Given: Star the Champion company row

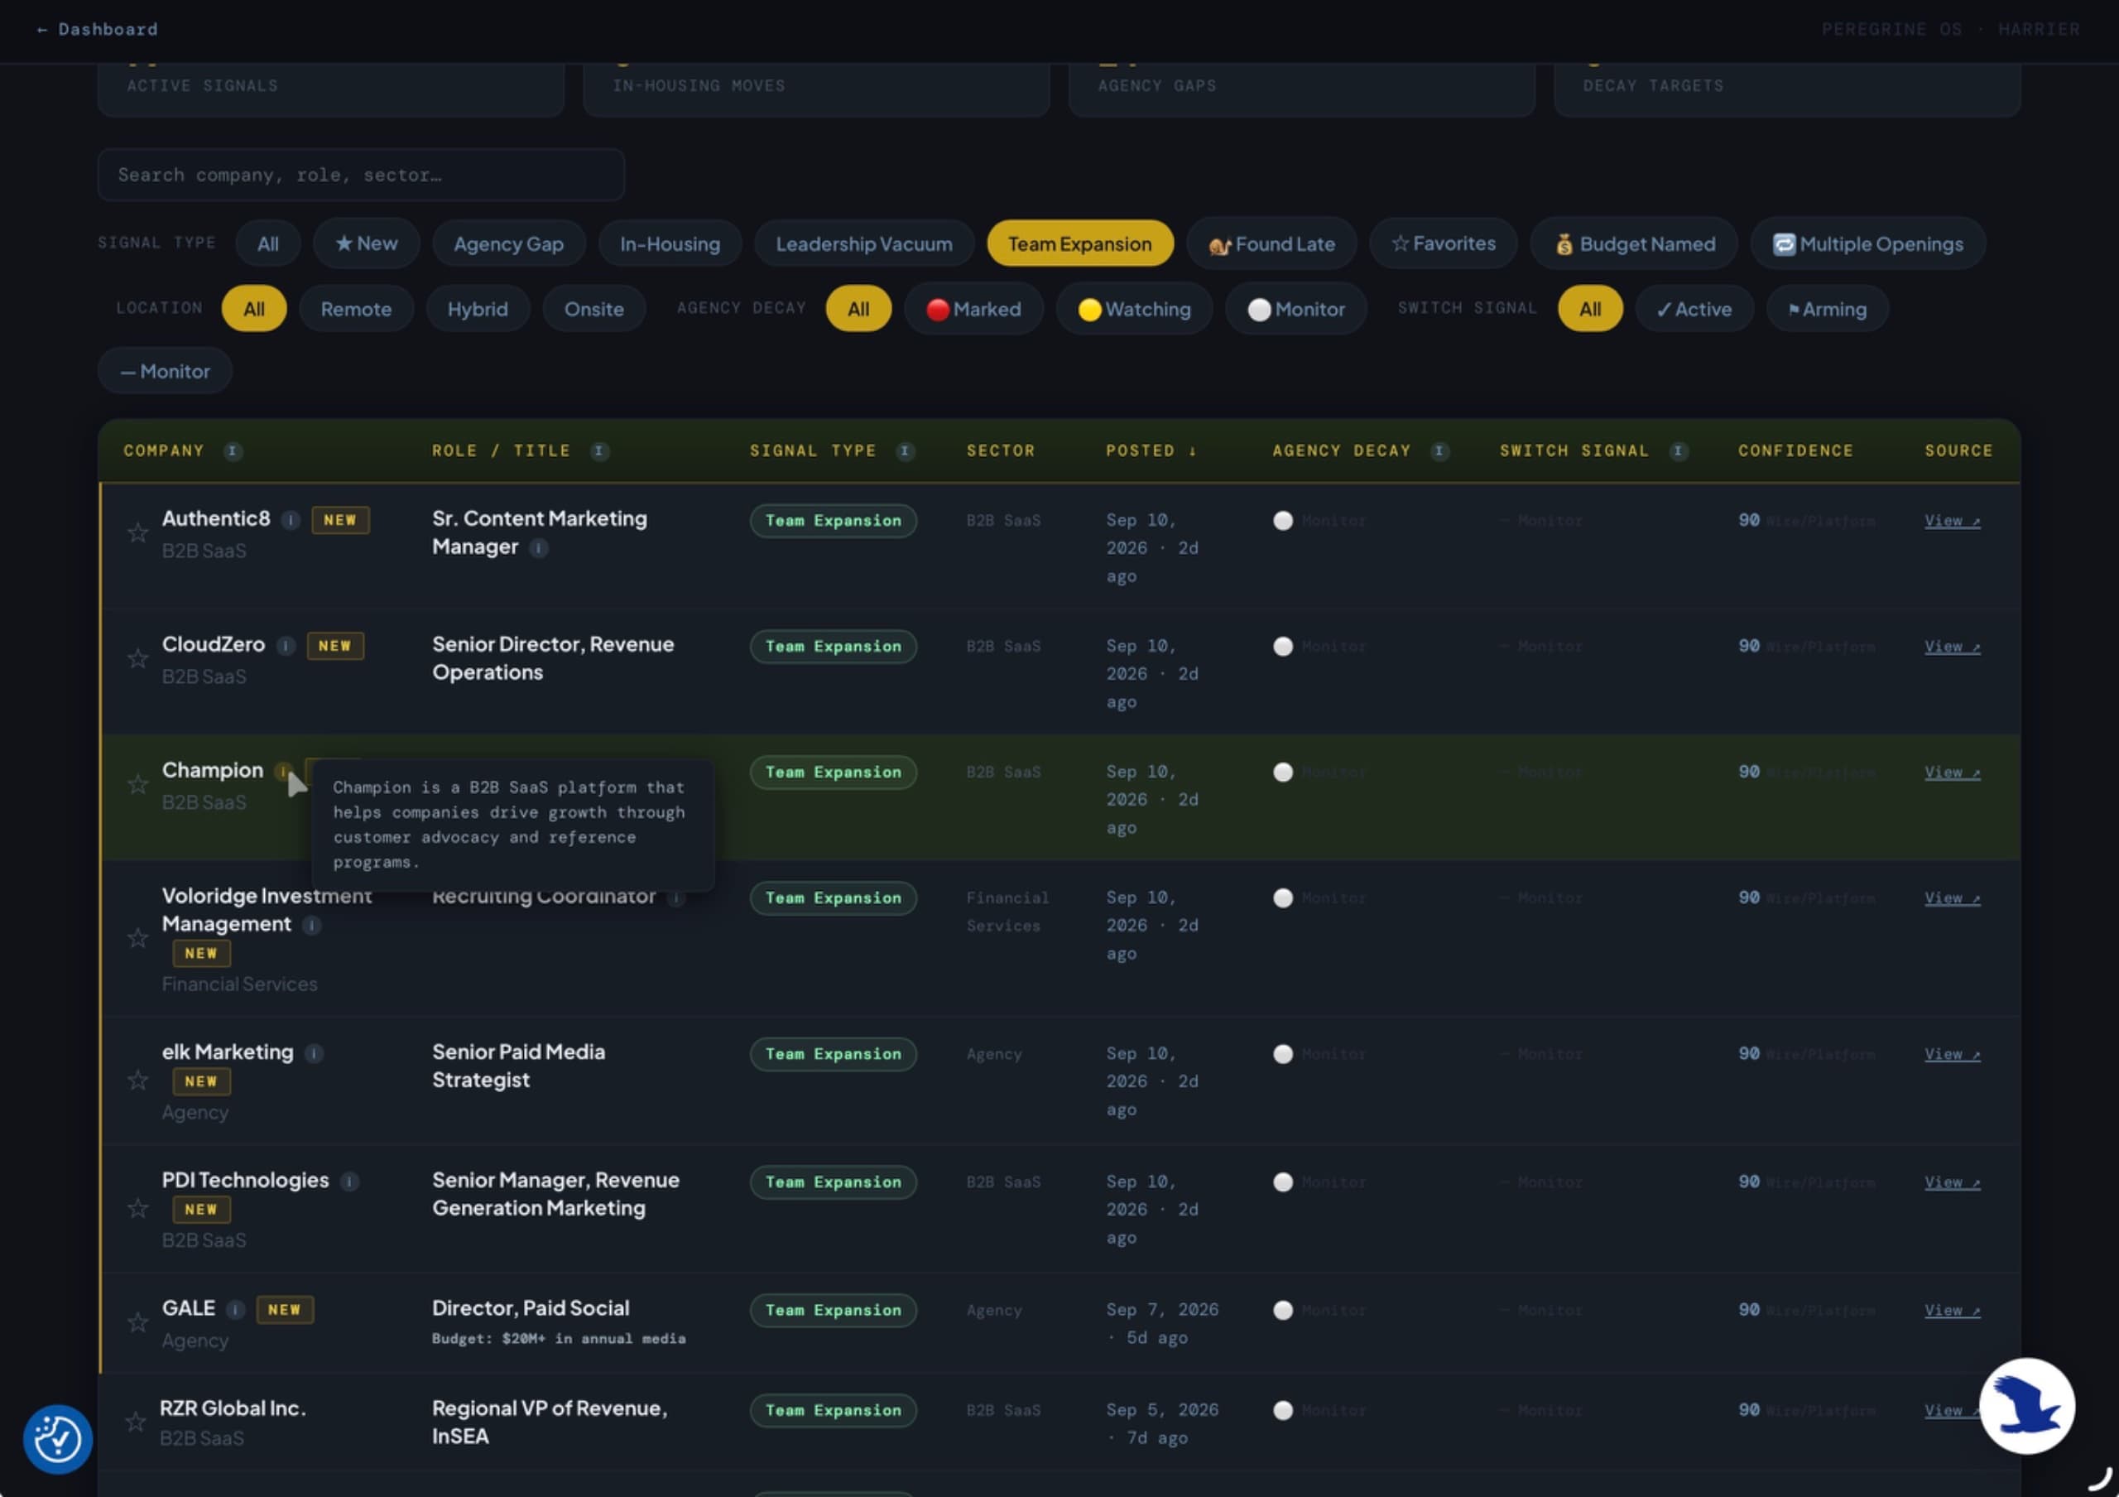Looking at the screenshot, I should pos(137,783).
